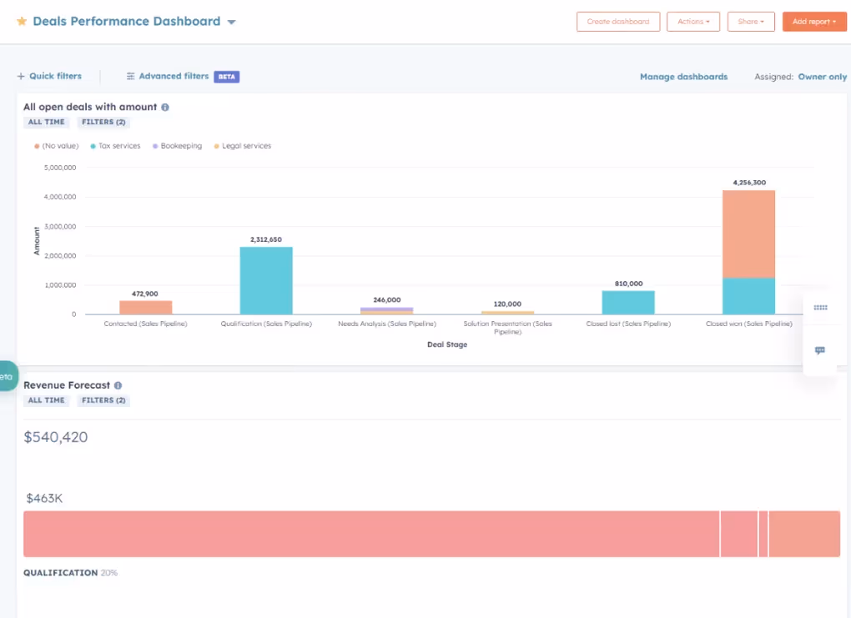Screen dimensions: 851x618
Task: Select the ALL TIME filter tag
Action: pos(45,122)
